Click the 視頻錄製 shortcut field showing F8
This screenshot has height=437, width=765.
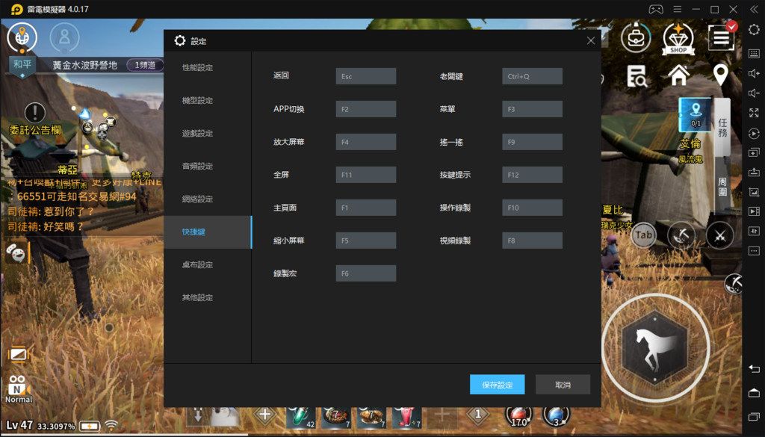click(x=532, y=241)
